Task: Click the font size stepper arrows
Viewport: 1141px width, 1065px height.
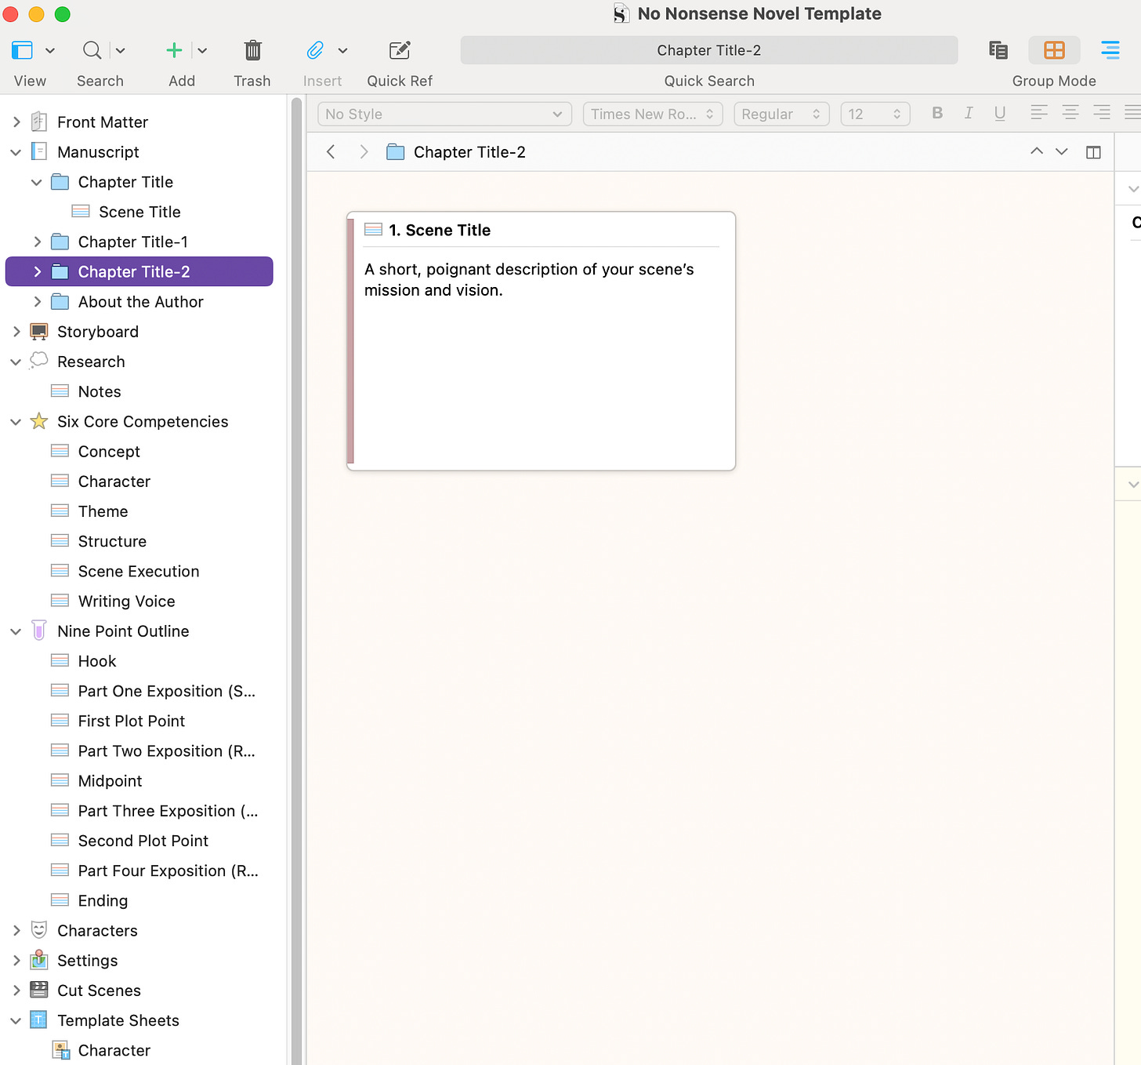Action: pos(898,114)
